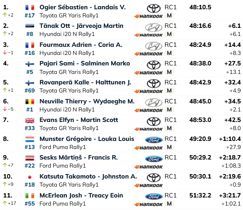Click the UK flag beside Evans Elfyn

[x=30, y=120]
